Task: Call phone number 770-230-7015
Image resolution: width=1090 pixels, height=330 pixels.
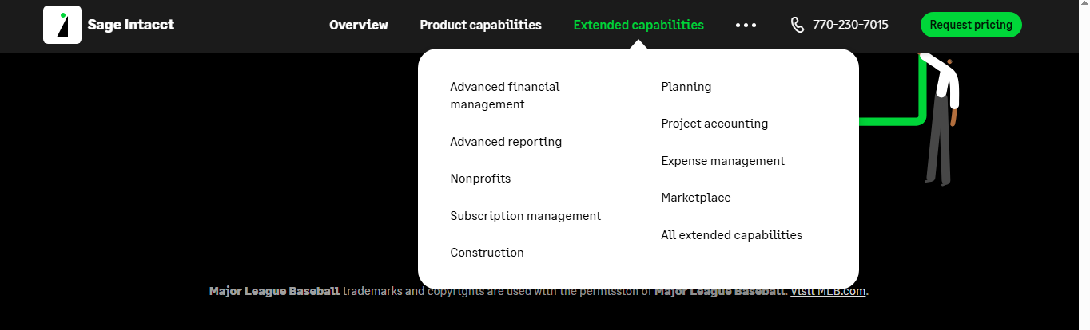Action: tap(850, 25)
